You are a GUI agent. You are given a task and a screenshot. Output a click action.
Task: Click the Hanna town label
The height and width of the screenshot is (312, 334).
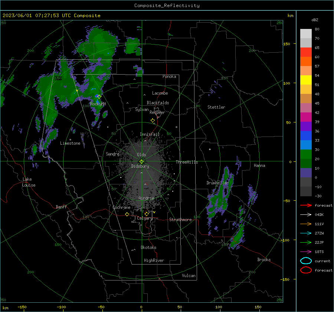(259, 165)
